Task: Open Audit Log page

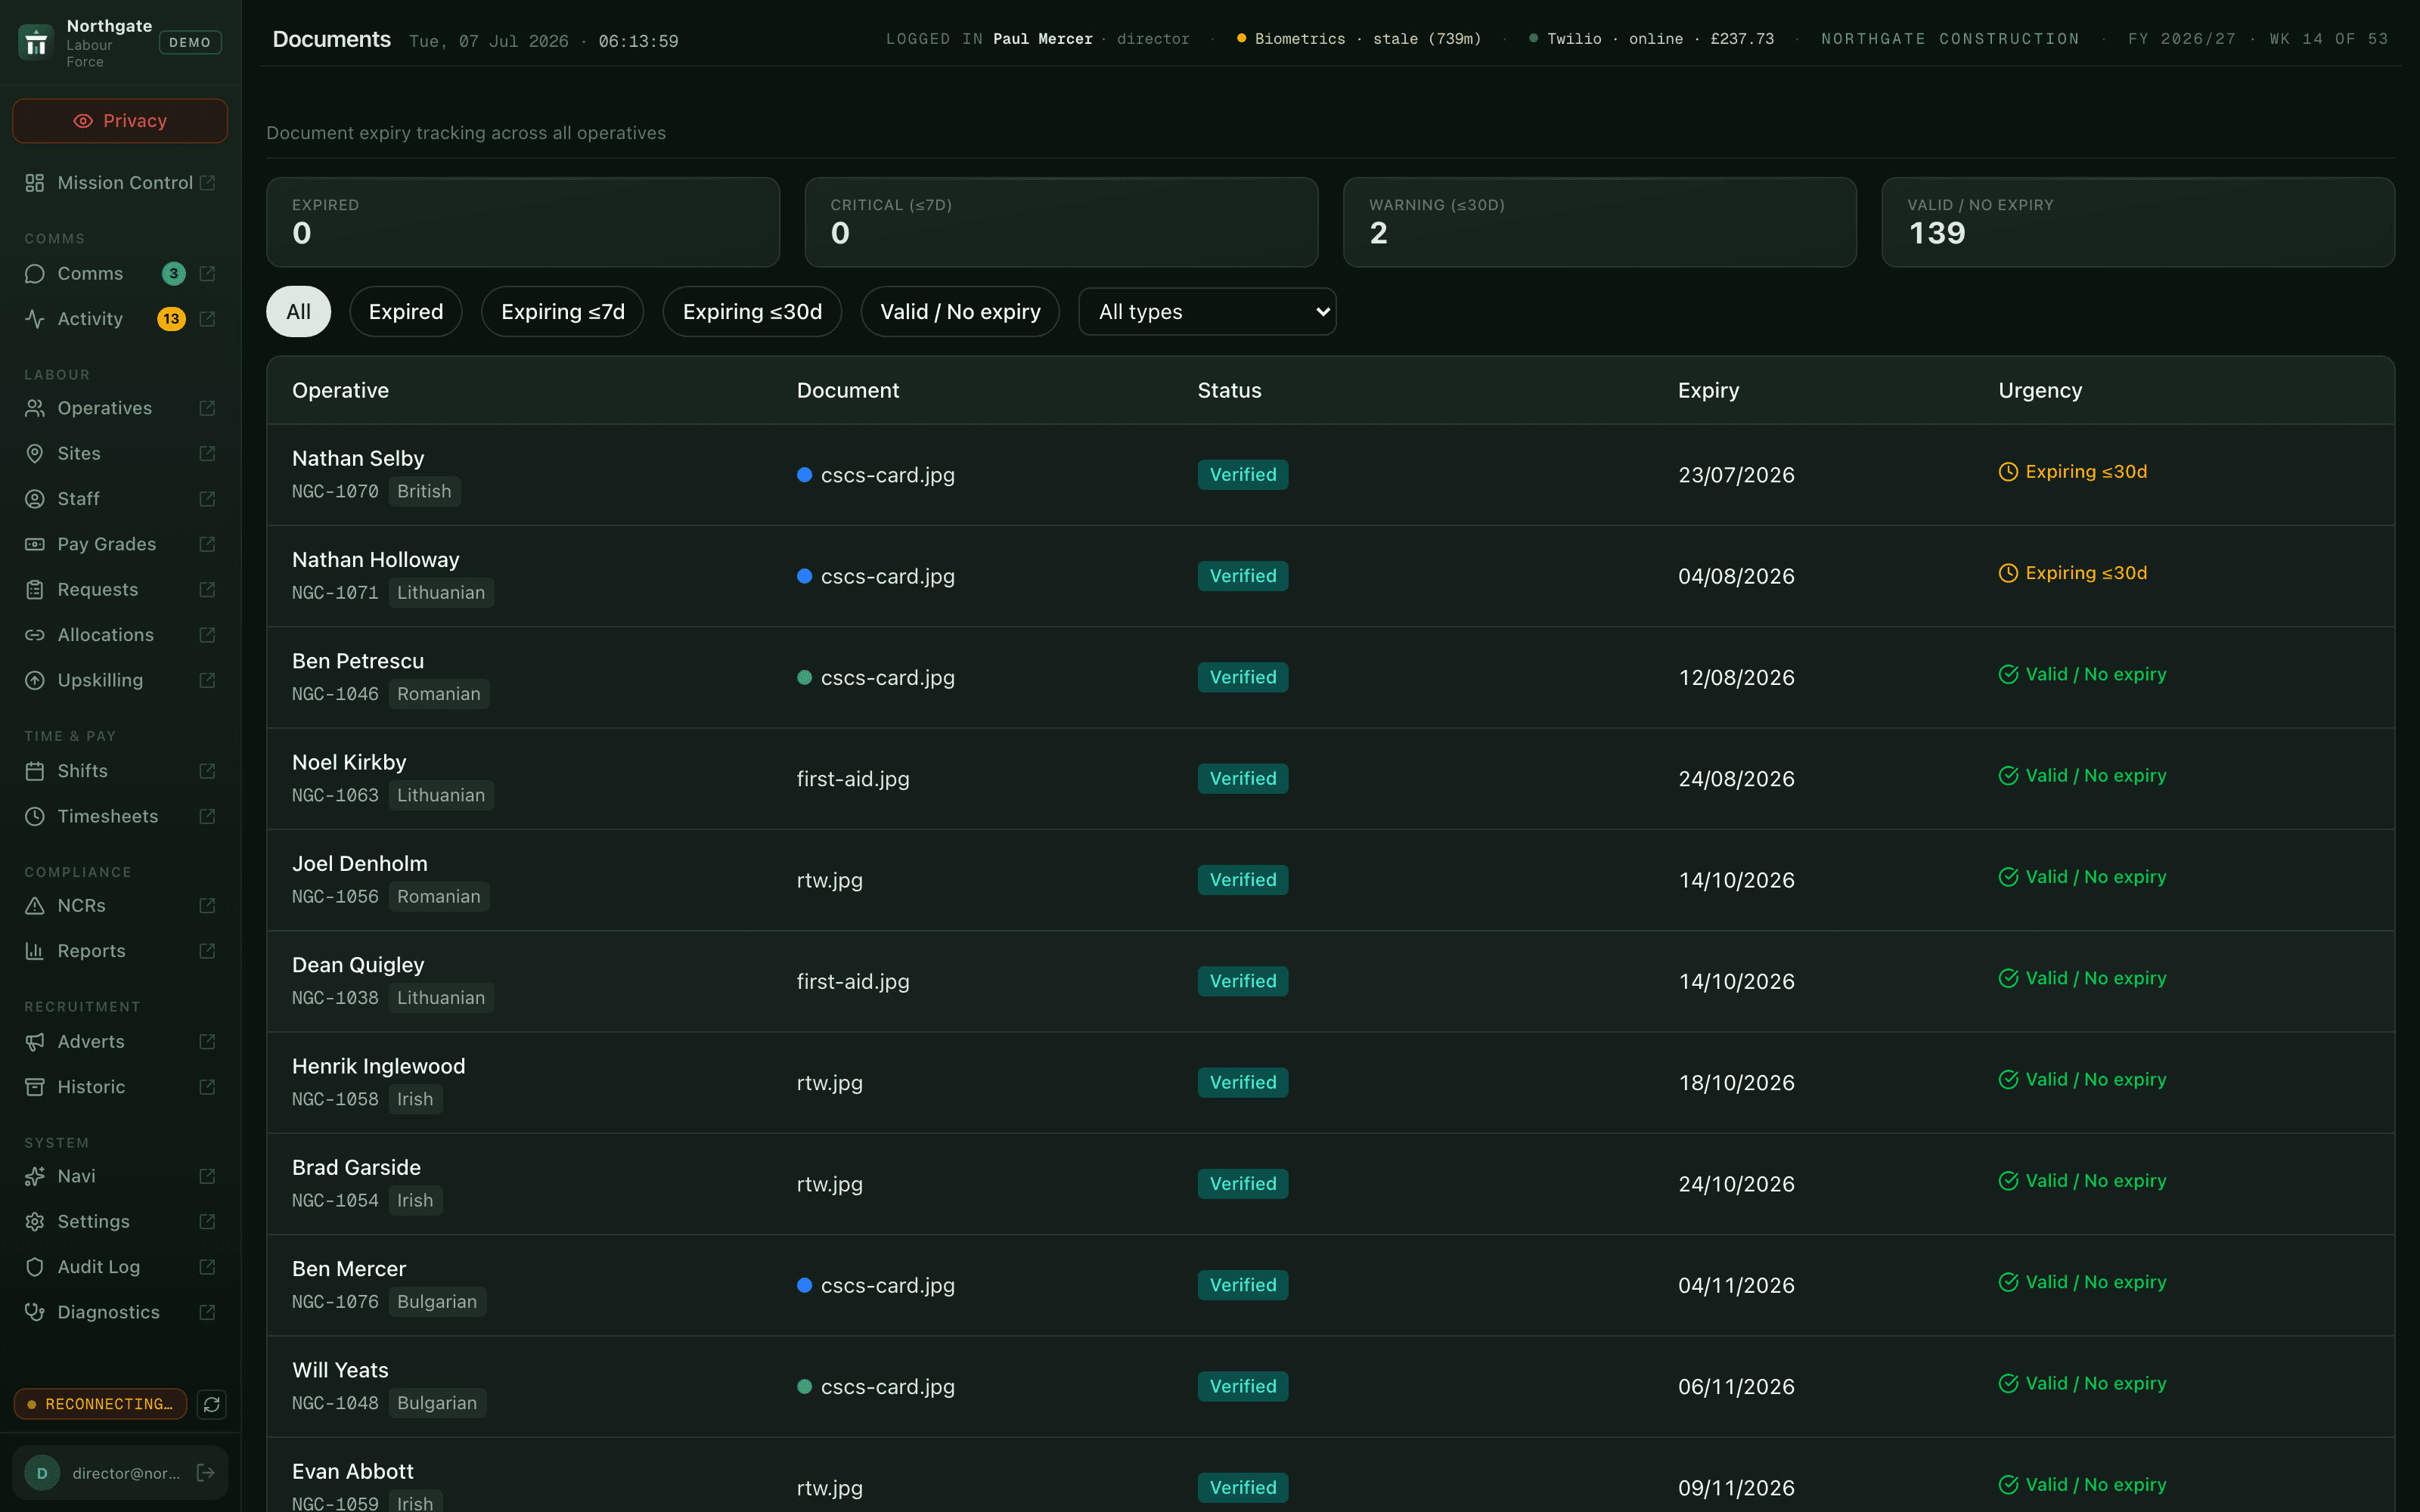Action: pyautogui.click(x=99, y=1267)
